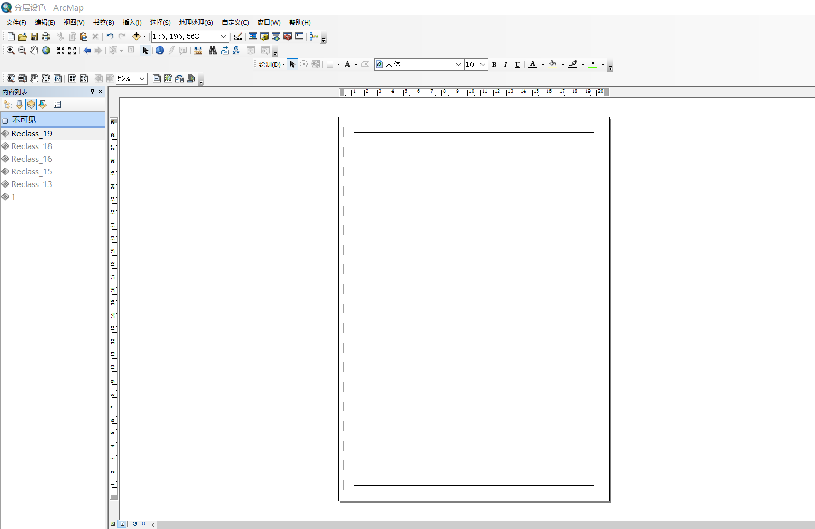
Task: Select the Pan hand tool
Action: (x=34, y=51)
